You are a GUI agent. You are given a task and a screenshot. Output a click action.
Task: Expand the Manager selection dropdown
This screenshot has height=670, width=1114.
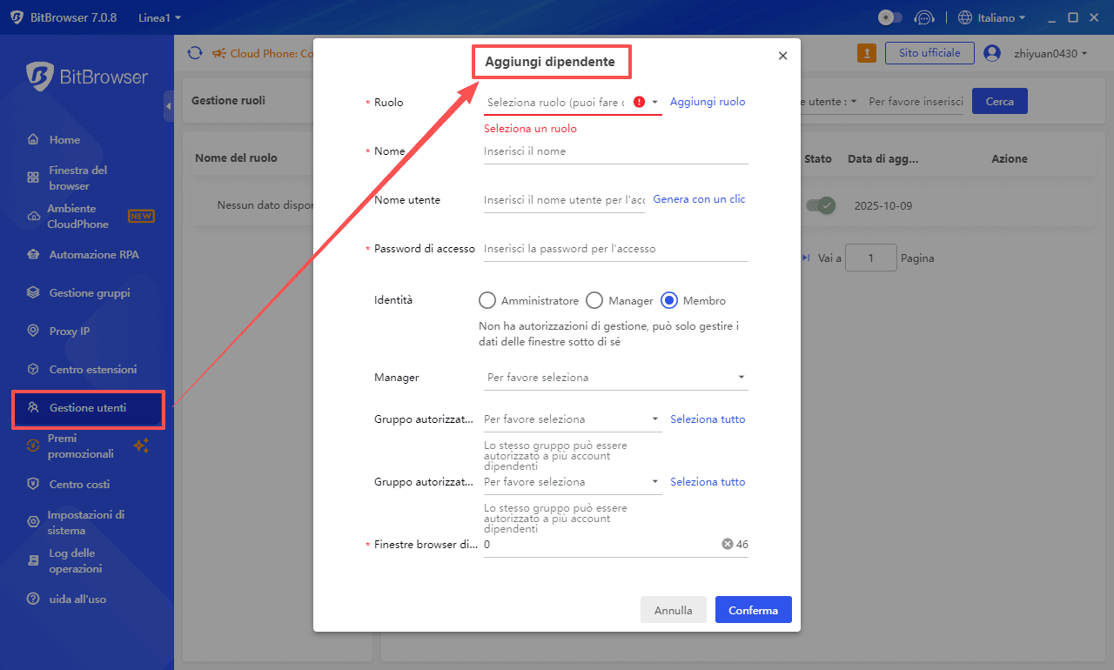click(x=615, y=377)
